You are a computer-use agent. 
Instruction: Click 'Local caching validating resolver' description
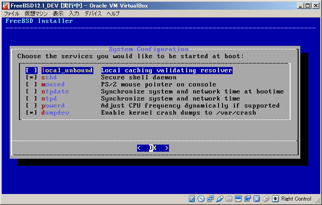click(167, 71)
